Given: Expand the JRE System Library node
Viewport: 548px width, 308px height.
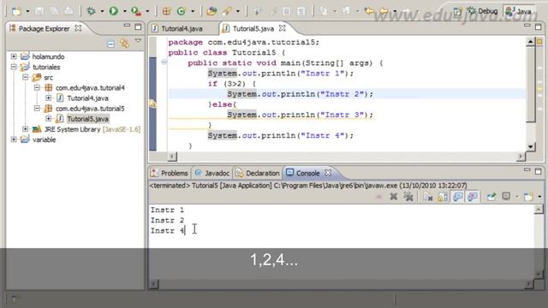Looking at the screenshot, I should 25,129.
